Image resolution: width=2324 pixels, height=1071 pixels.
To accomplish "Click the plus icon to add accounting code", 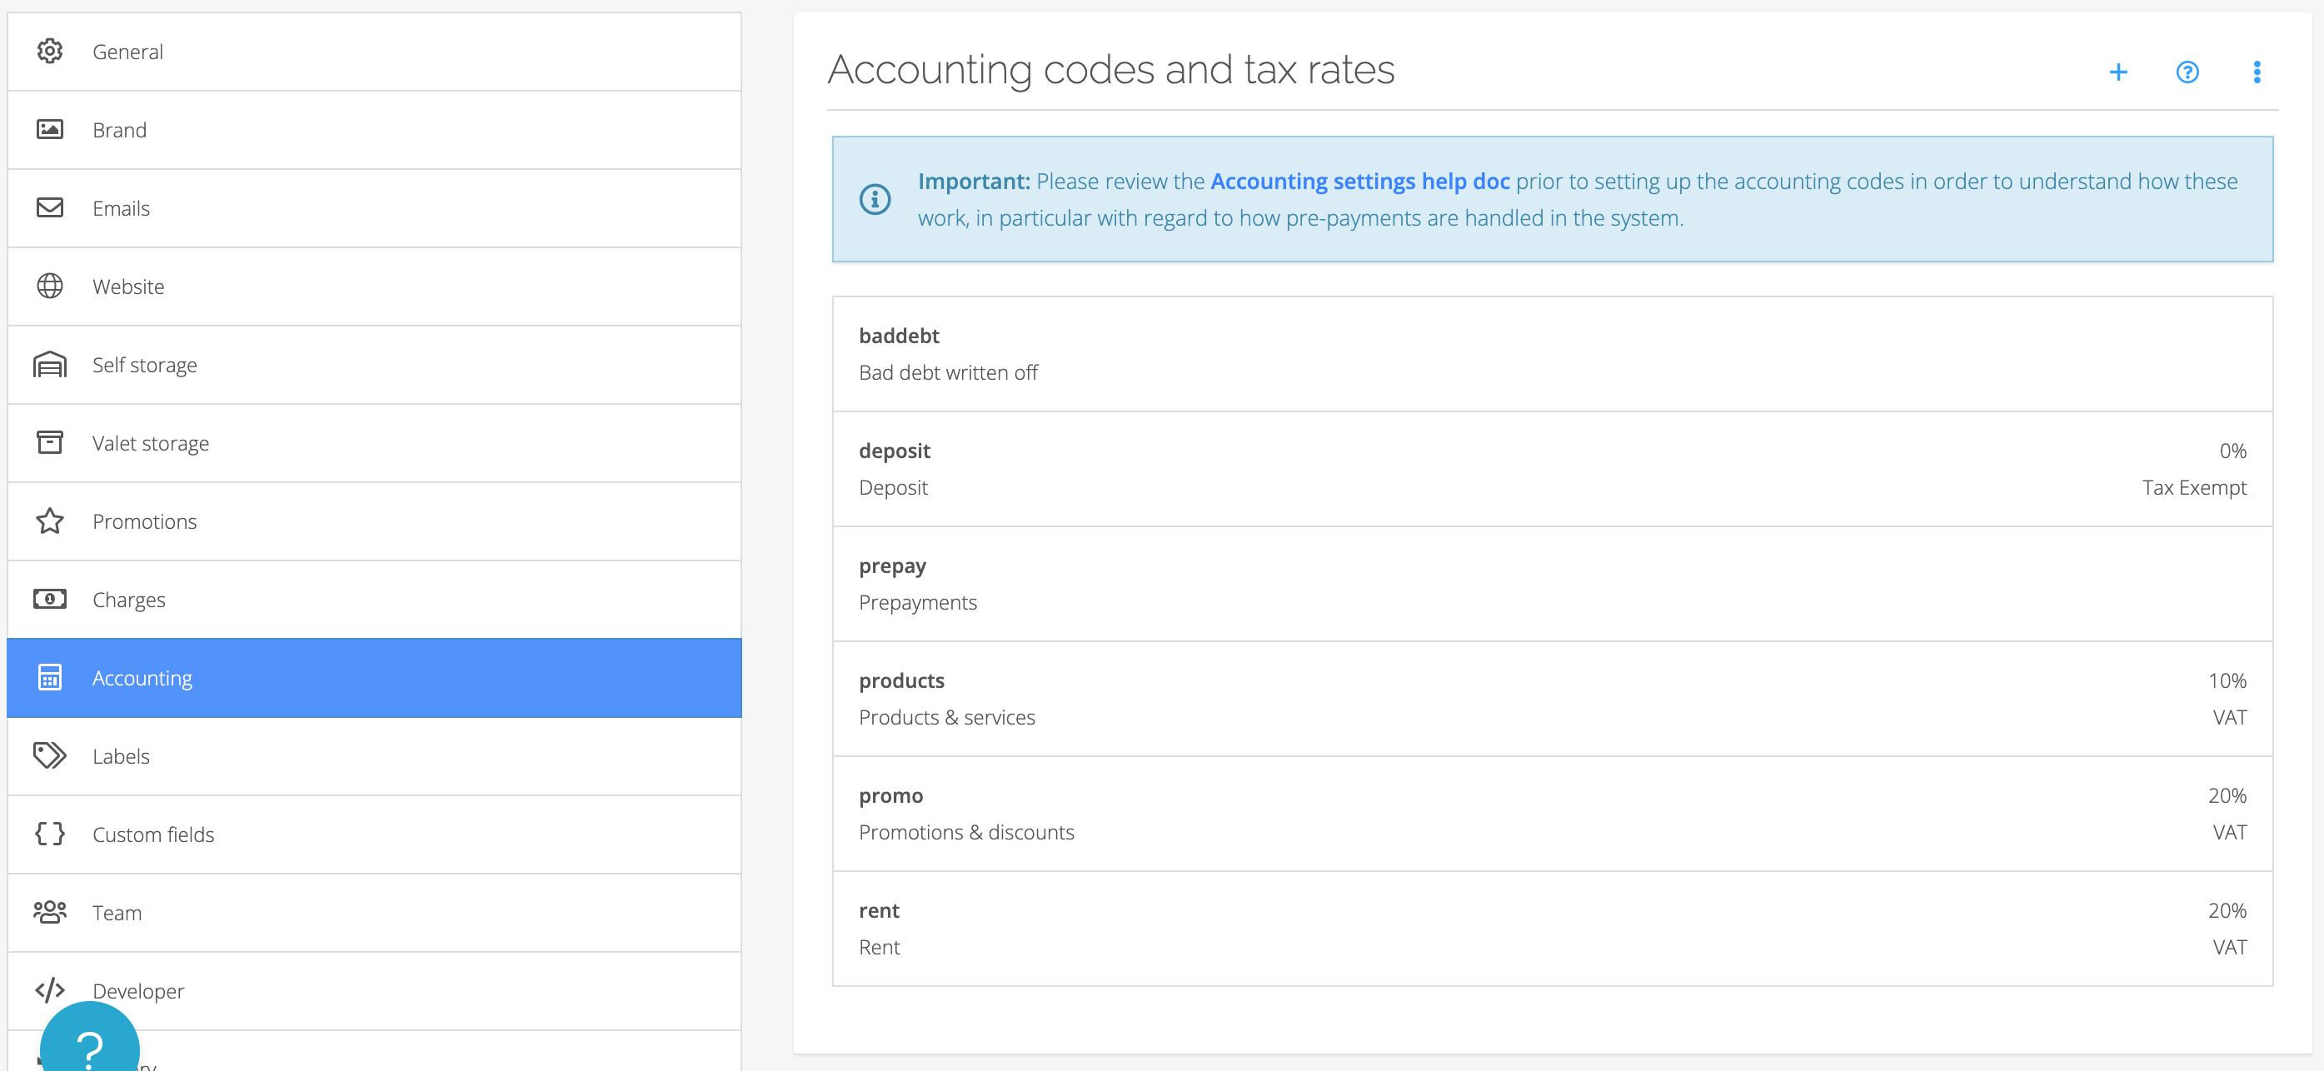I will (x=2117, y=72).
